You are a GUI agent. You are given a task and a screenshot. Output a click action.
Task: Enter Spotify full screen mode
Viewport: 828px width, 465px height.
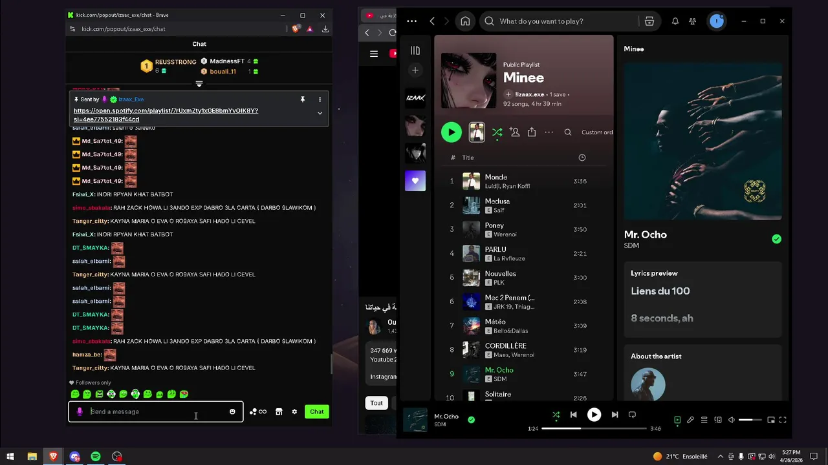click(783, 420)
